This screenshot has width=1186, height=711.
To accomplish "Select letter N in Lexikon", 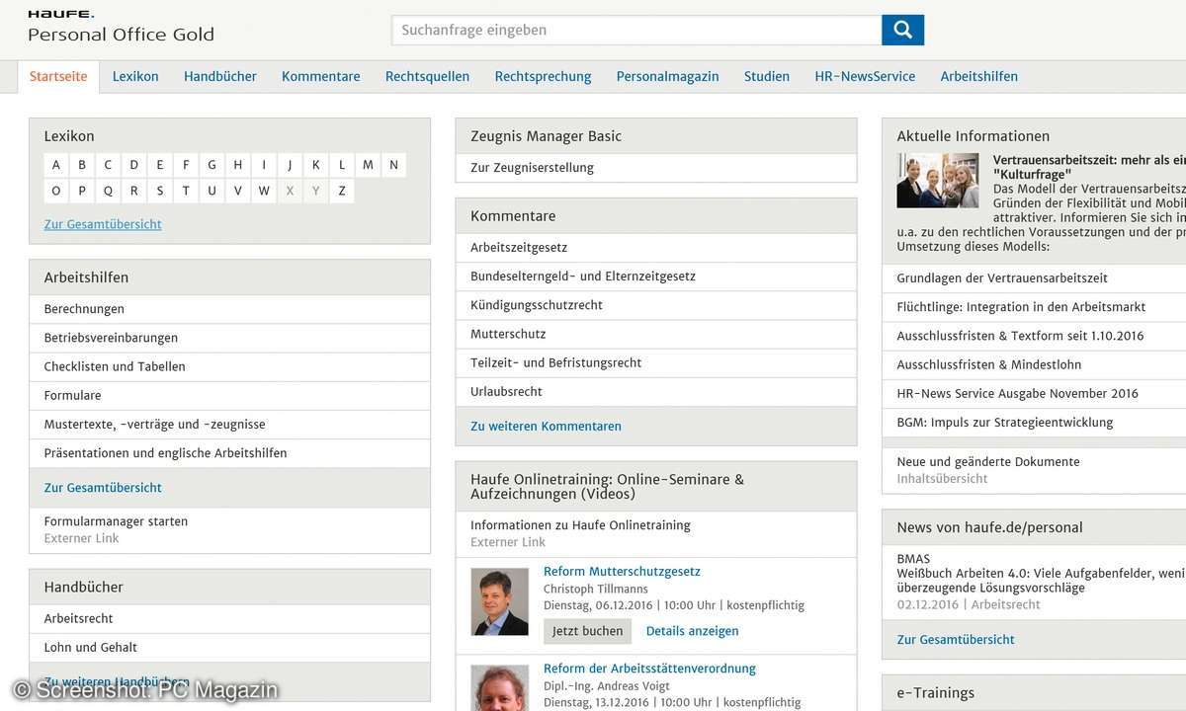I will 393,165.
